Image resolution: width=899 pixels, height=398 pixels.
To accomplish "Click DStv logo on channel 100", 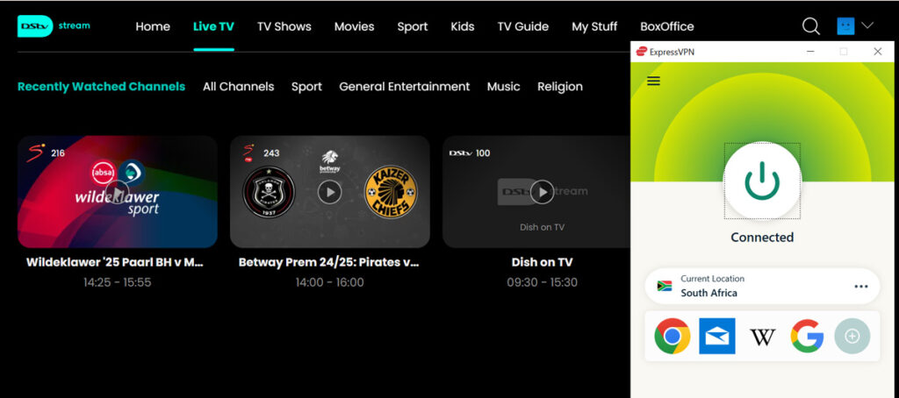I will [460, 153].
